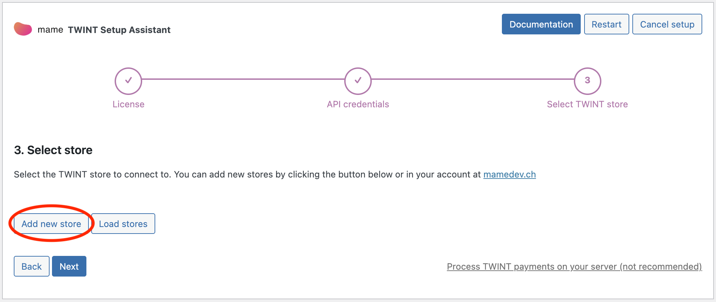This screenshot has width=716, height=302.
Task: Cancel the setup assistant
Action: click(x=667, y=24)
